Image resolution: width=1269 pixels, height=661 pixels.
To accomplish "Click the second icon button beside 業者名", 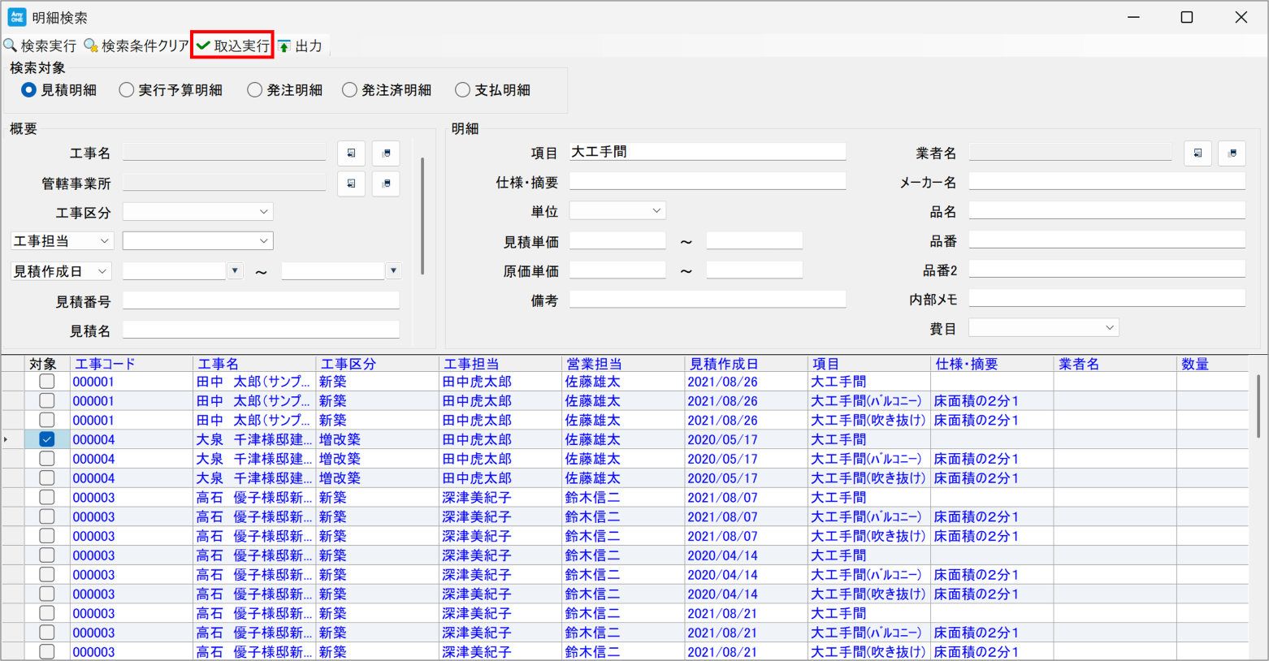I will pos(1232,153).
